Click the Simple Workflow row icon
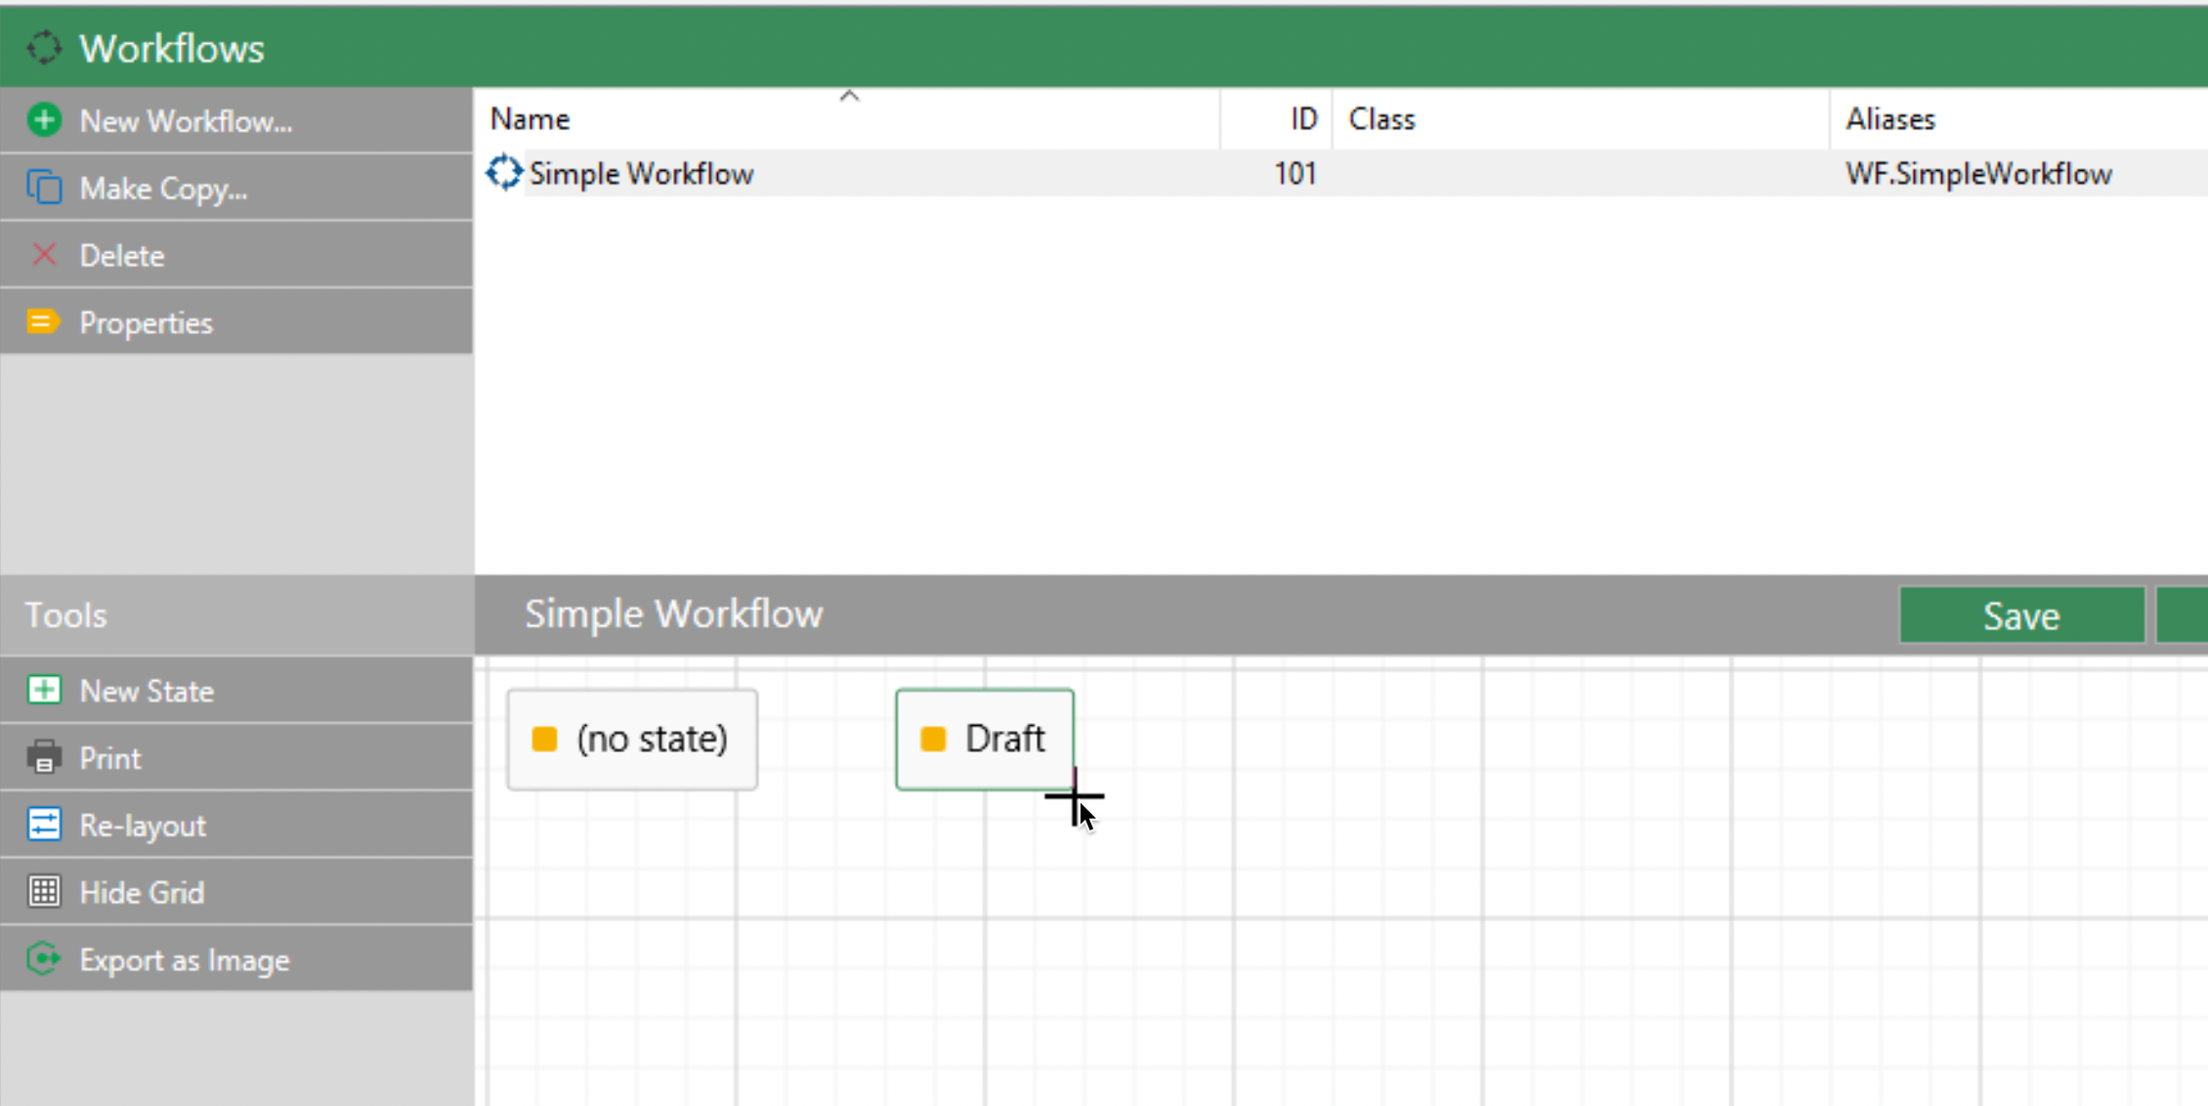 [504, 173]
